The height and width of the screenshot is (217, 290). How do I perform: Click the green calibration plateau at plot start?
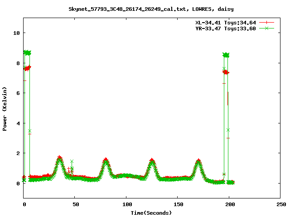coord(27,52)
